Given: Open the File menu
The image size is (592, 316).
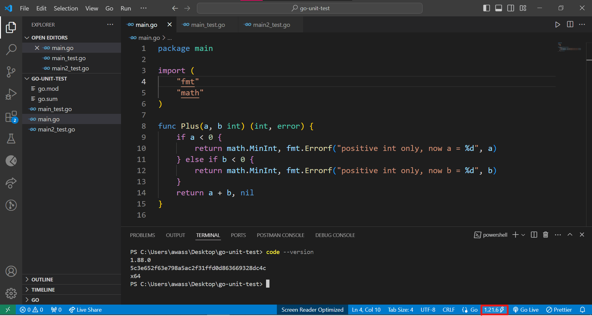Looking at the screenshot, I should pyautogui.click(x=24, y=8).
